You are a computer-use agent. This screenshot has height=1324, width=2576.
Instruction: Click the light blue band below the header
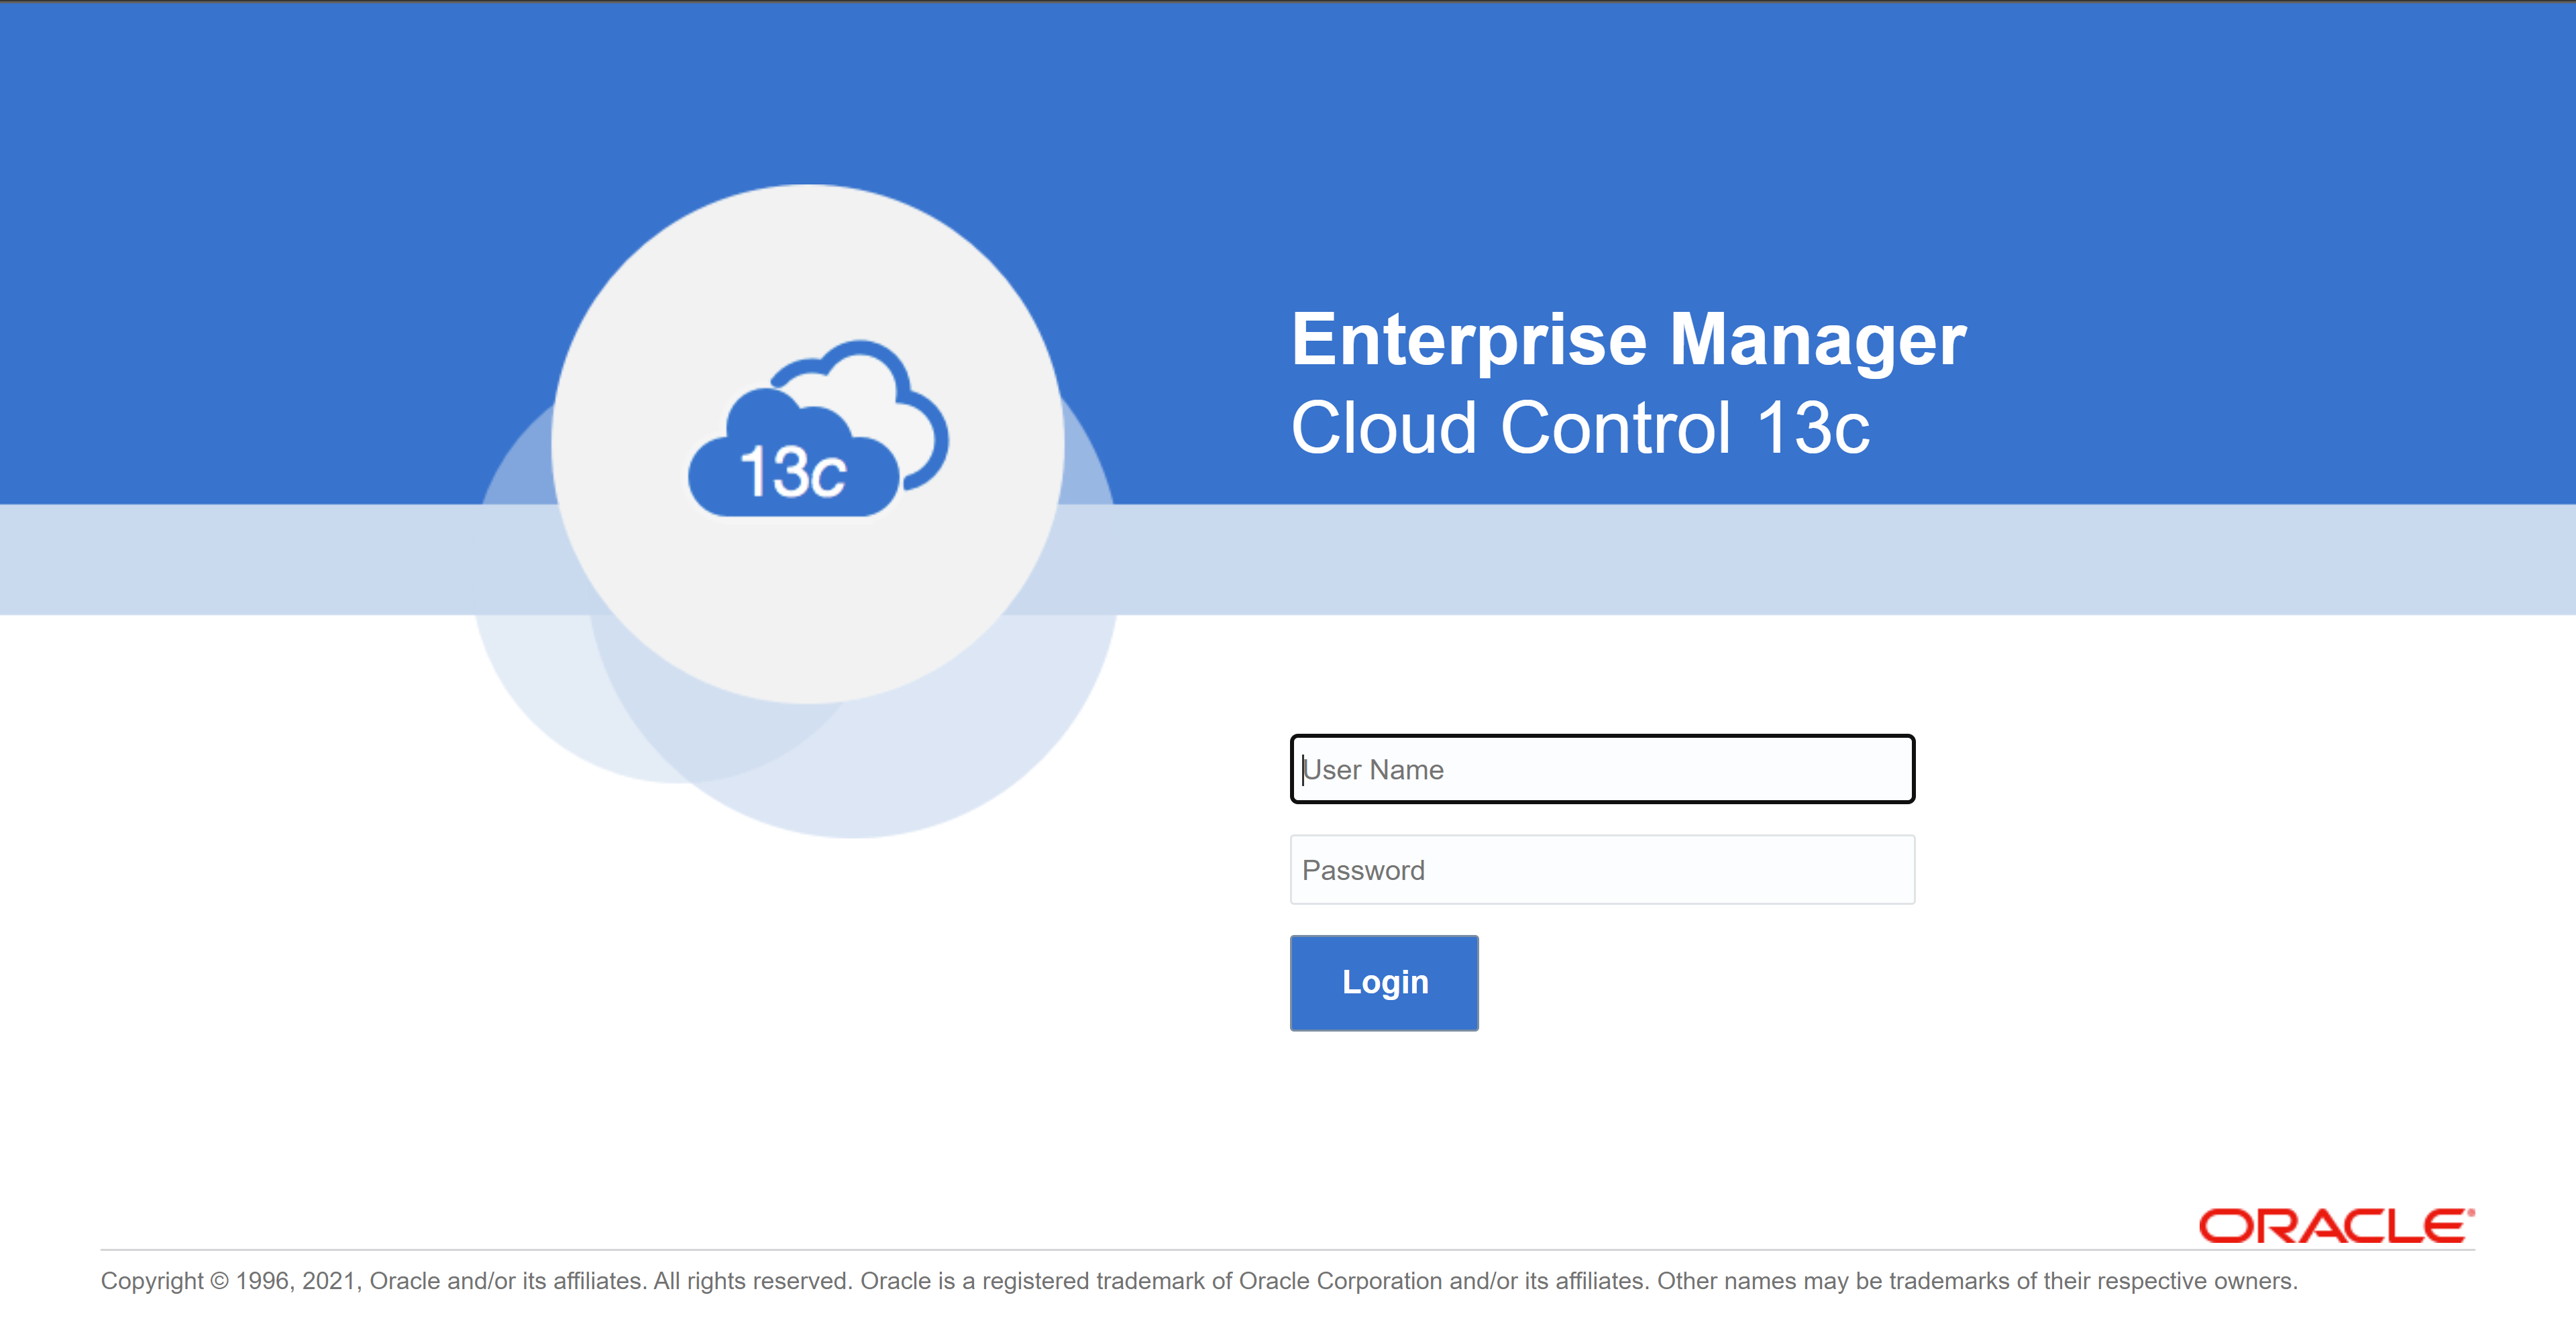point(1800,560)
